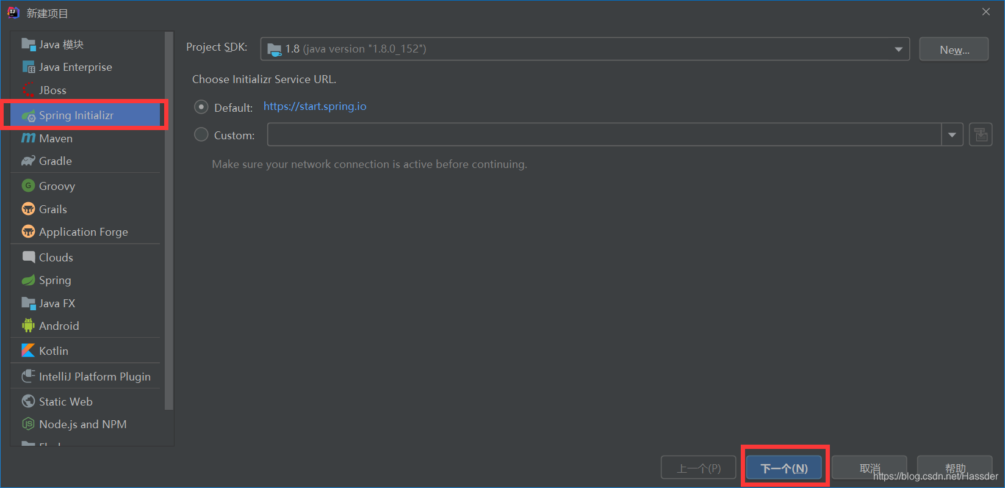
Task: Click the New... SDK button
Action: click(x=954, y=49)
